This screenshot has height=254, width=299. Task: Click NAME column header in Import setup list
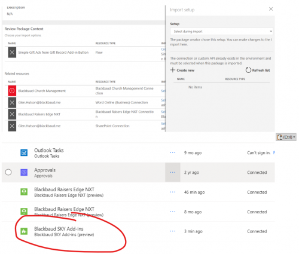[181, 79]
